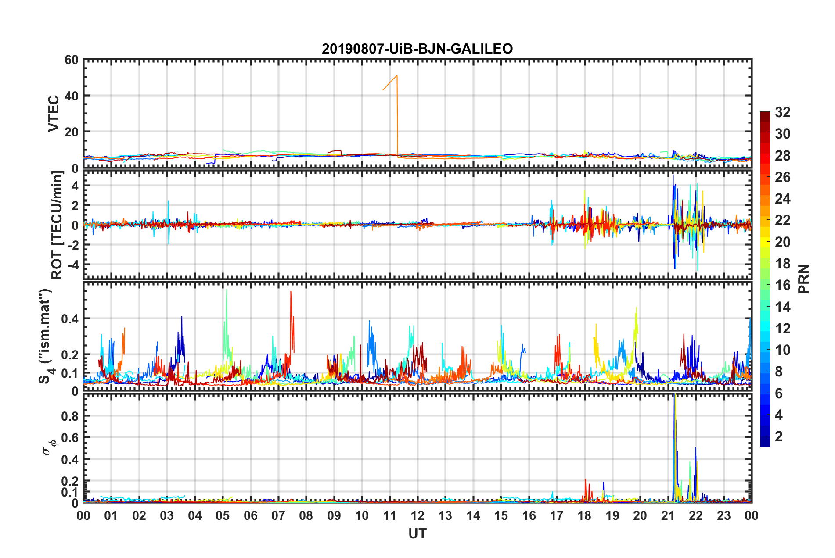Click the x-axis tick label 21
The height and width of the screenshot is (558, 835).
click(668, 515)
